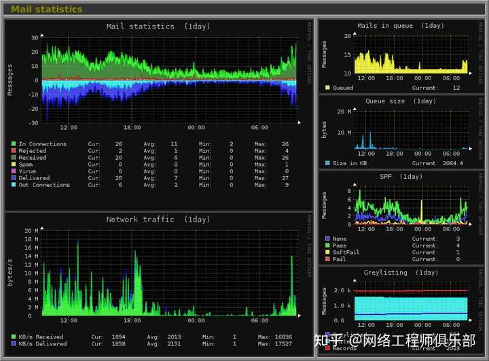Click the purple None SPF legend swatch
The image size is (489, 361).
[327, 239]
